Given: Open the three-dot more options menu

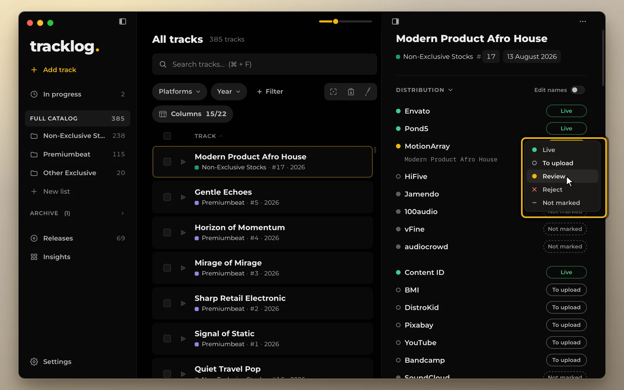Looking at the screenshot, I should pos(583,21).
